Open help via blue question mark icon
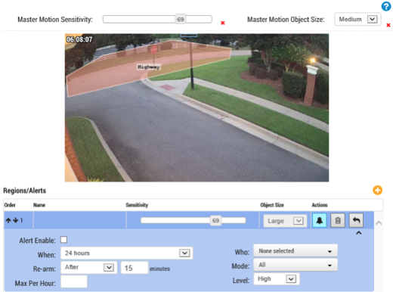This screenshot has height=292, width=393. pyautogui.click(x=386, y=6)
